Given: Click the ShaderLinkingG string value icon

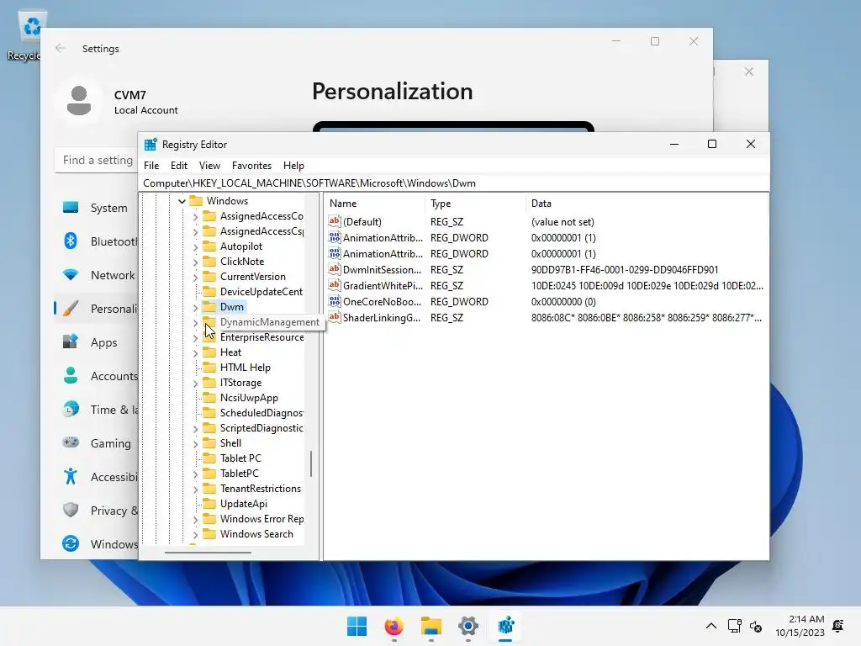Looking at the screenshot, I should 335,317.
